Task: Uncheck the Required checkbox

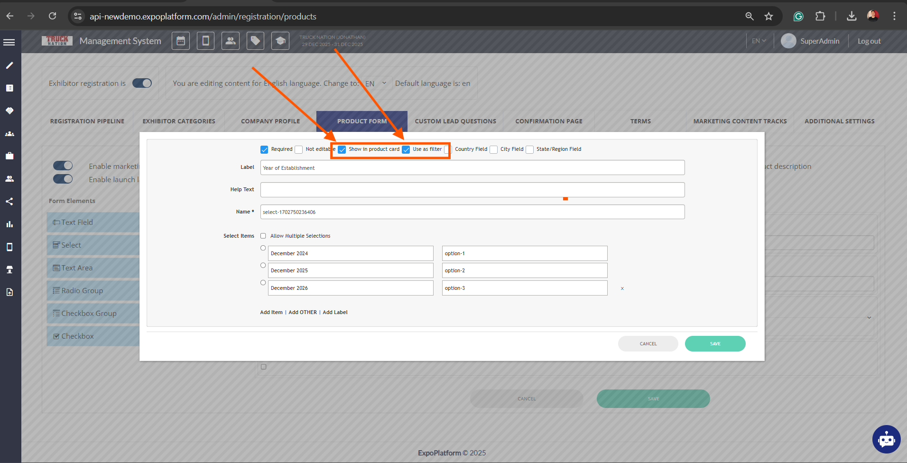Action: 264,149
